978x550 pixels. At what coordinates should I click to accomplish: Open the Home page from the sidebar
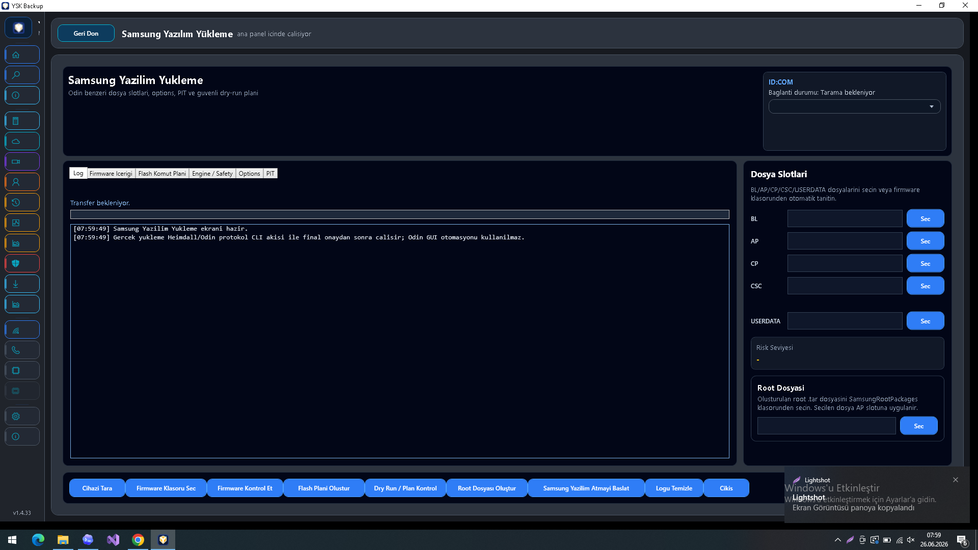(x=22, y=54)
